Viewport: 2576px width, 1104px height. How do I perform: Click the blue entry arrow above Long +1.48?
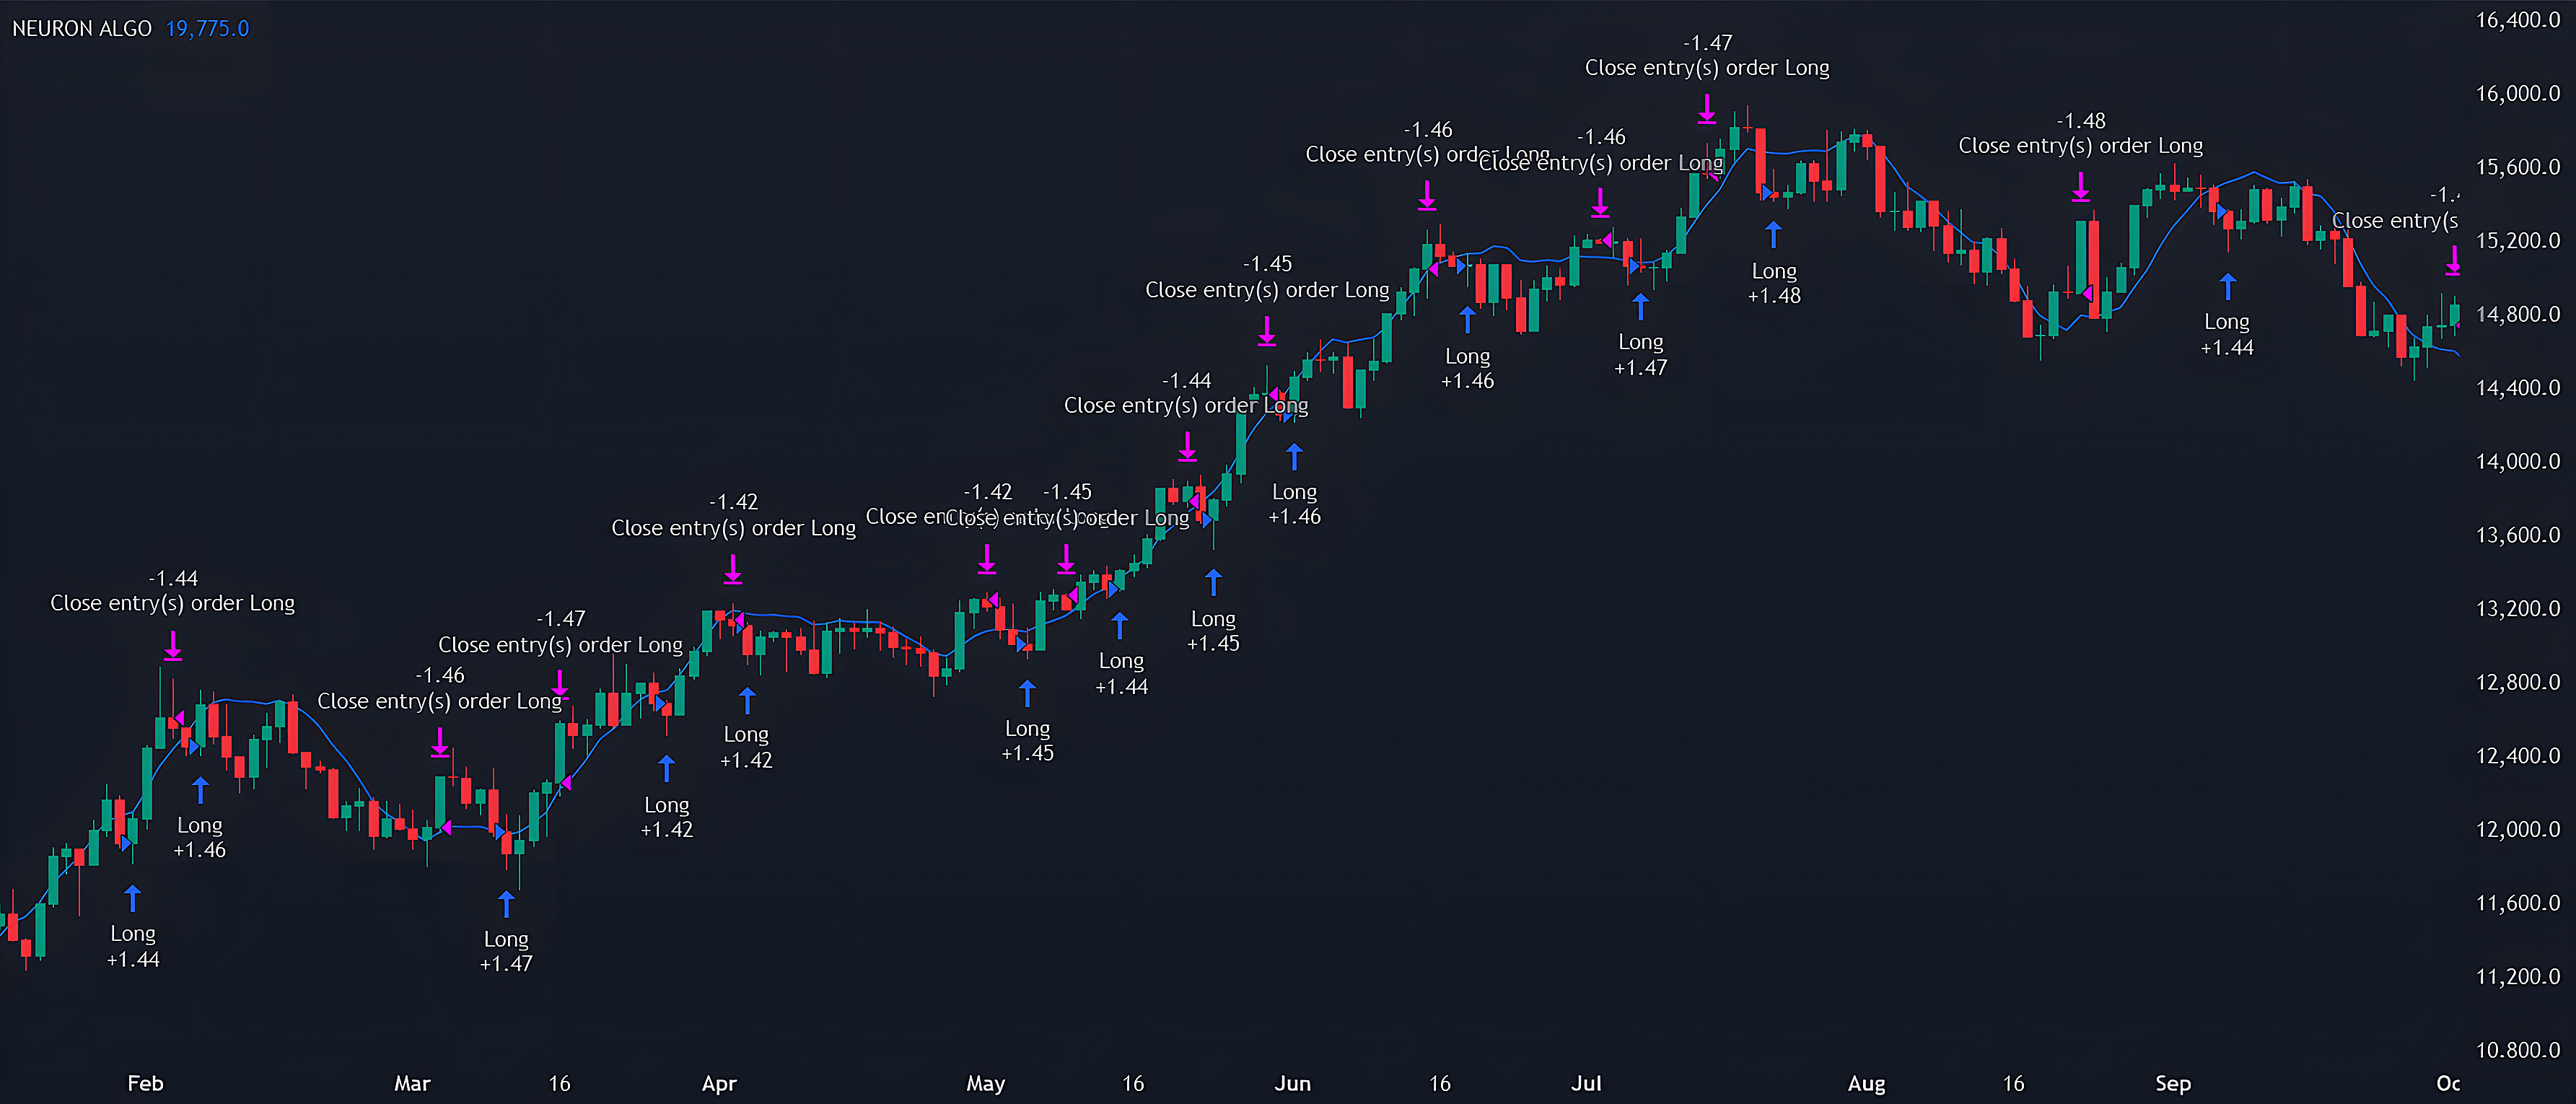click(x=1773, y=235)
